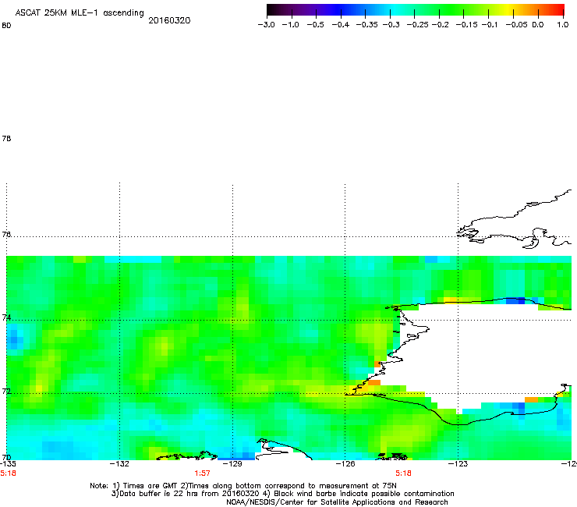
Task: Click the red time label 5:18 near -126
Action: pyautogui.click(x=403, y=473)
